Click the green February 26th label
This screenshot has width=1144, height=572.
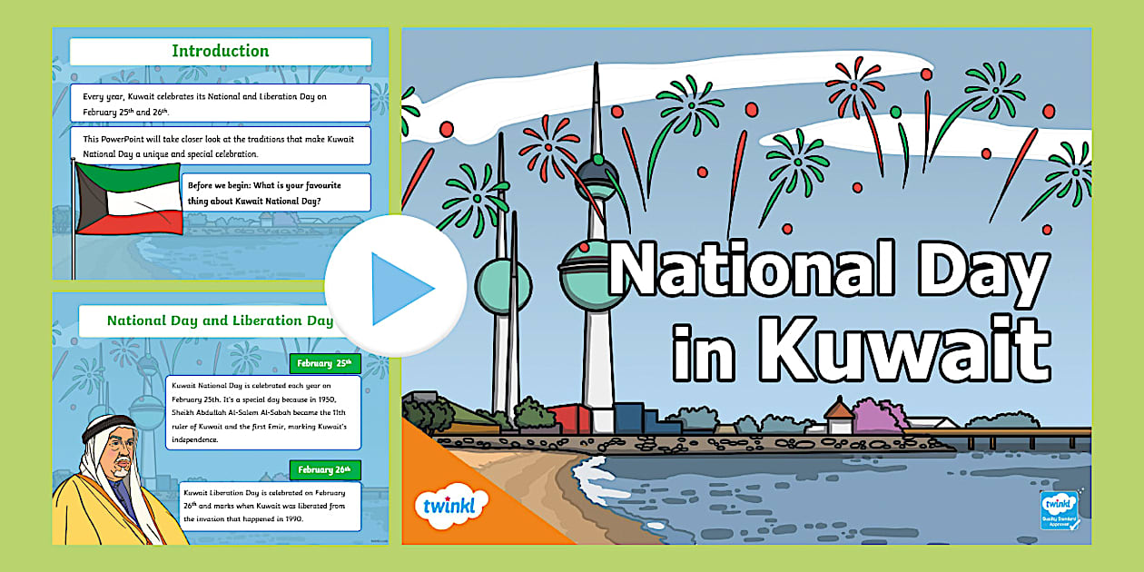[325, 469]
